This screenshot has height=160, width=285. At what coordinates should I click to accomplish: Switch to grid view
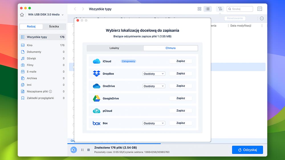click(199, 9)
